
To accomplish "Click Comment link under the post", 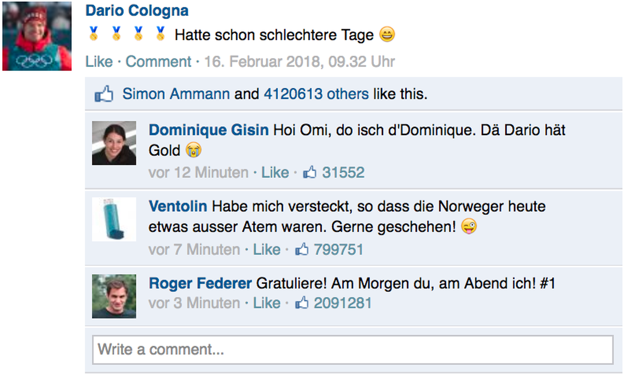I will point(158,62).
